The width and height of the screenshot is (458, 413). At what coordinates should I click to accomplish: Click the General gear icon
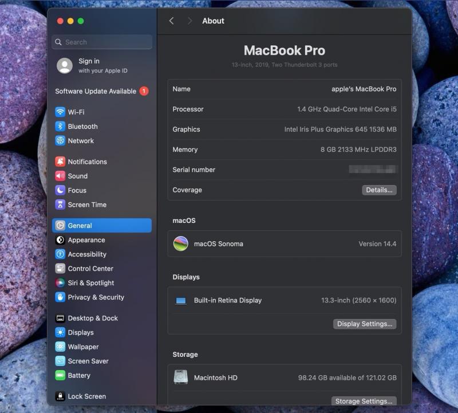[x=60, y=225]
